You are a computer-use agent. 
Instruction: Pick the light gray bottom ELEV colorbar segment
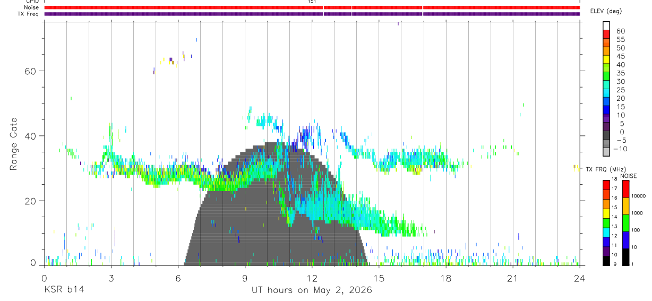click(x=606, y=152)
